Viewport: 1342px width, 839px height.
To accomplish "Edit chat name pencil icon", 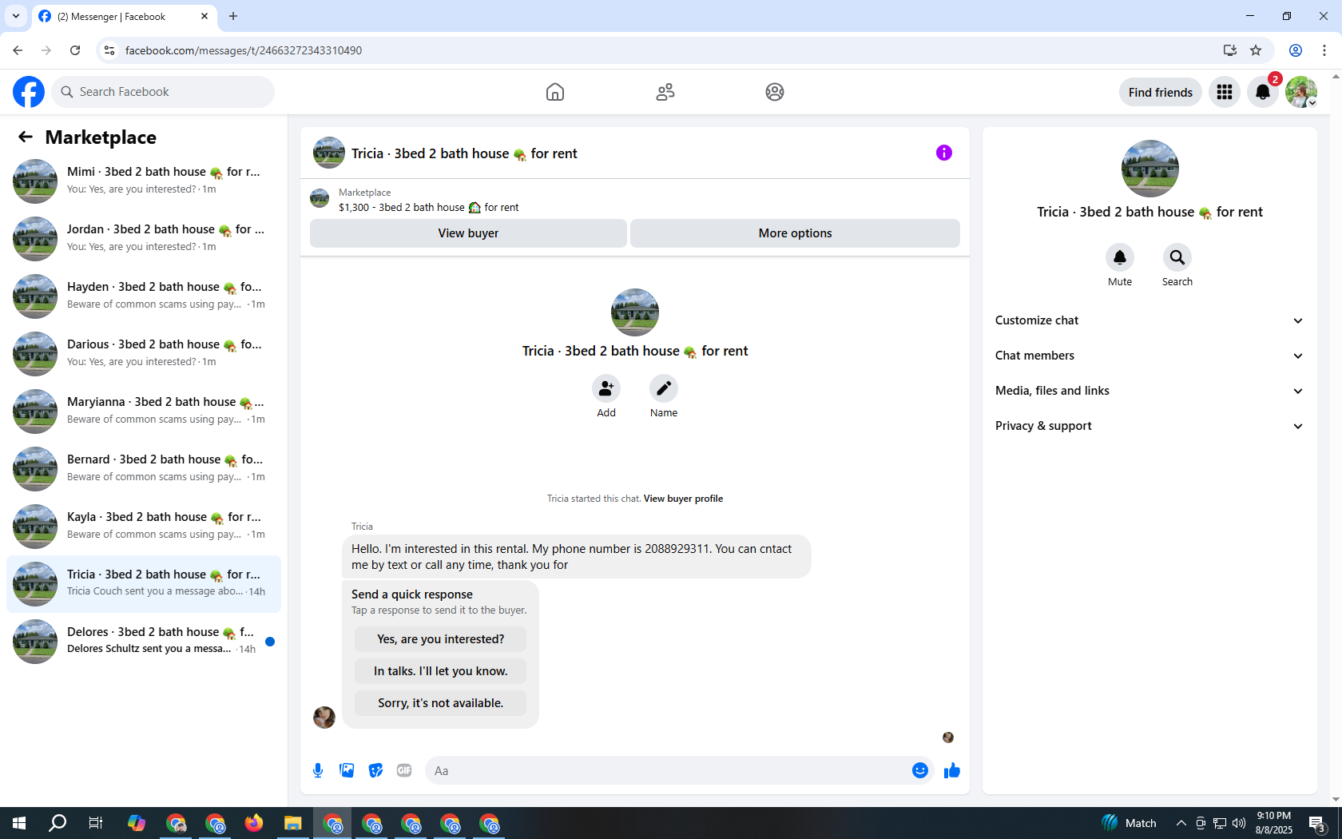I will 664,388.
